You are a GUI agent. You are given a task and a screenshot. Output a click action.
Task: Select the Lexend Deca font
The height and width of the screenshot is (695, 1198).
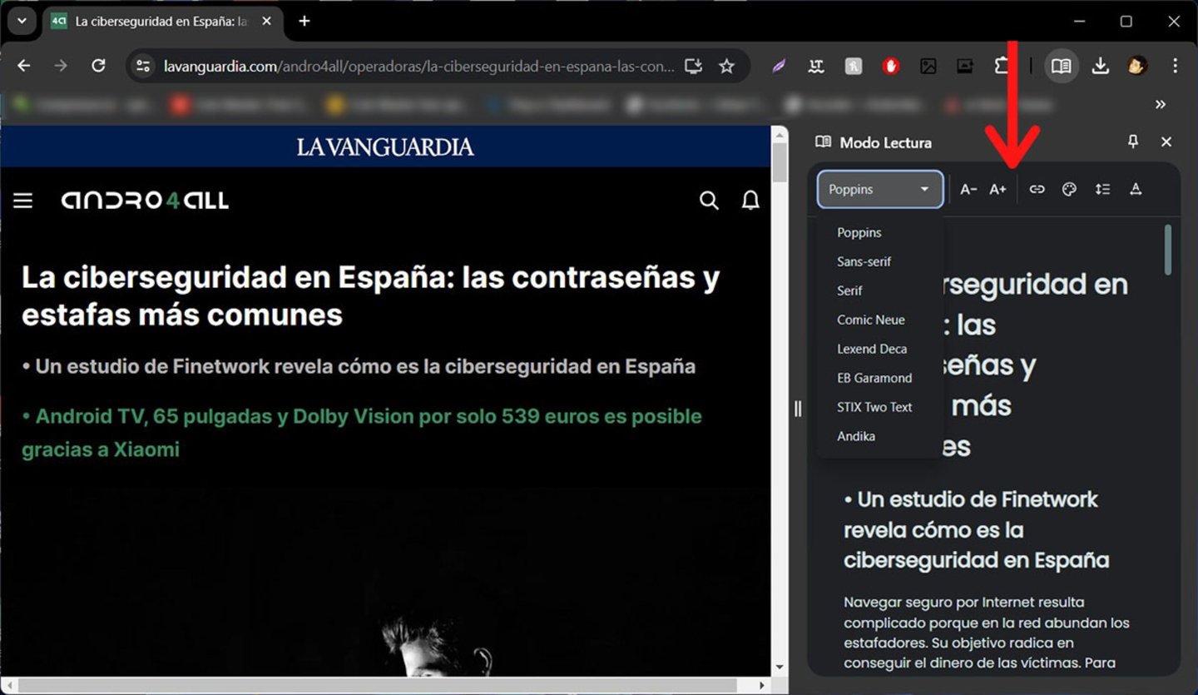click(880, 349)
